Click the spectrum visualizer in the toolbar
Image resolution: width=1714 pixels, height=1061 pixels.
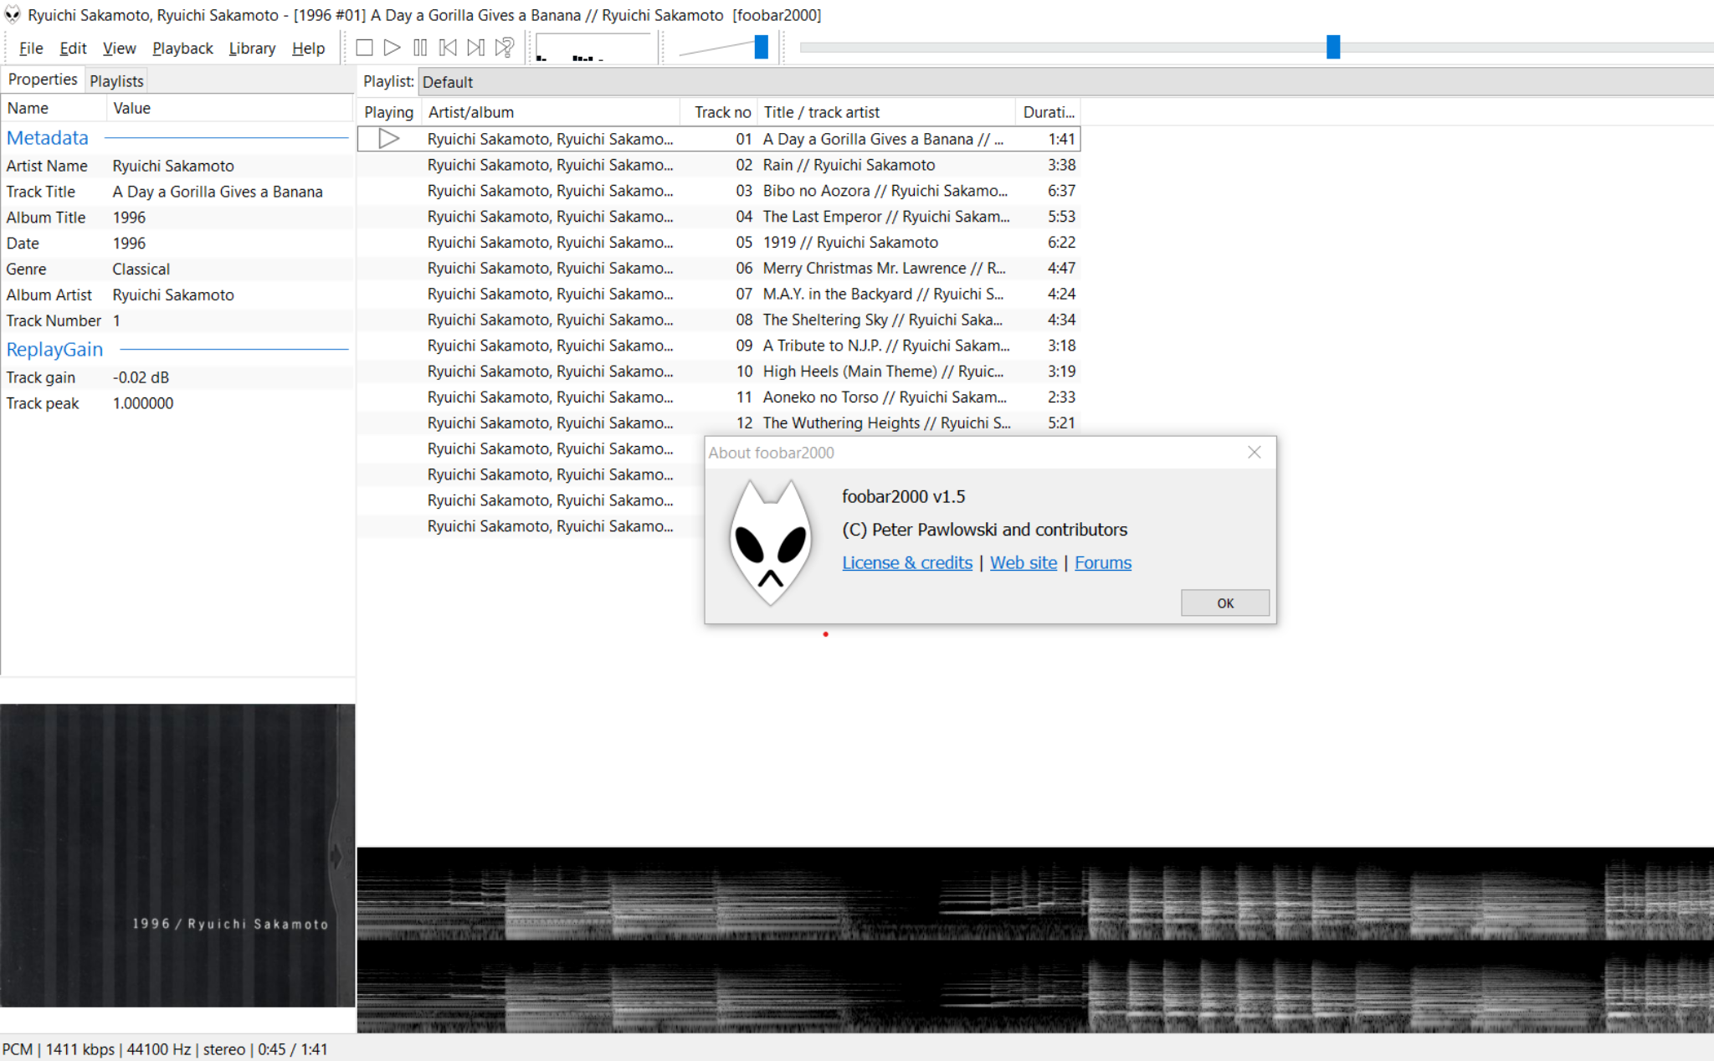pyautogui.click(x=593, y=48)
